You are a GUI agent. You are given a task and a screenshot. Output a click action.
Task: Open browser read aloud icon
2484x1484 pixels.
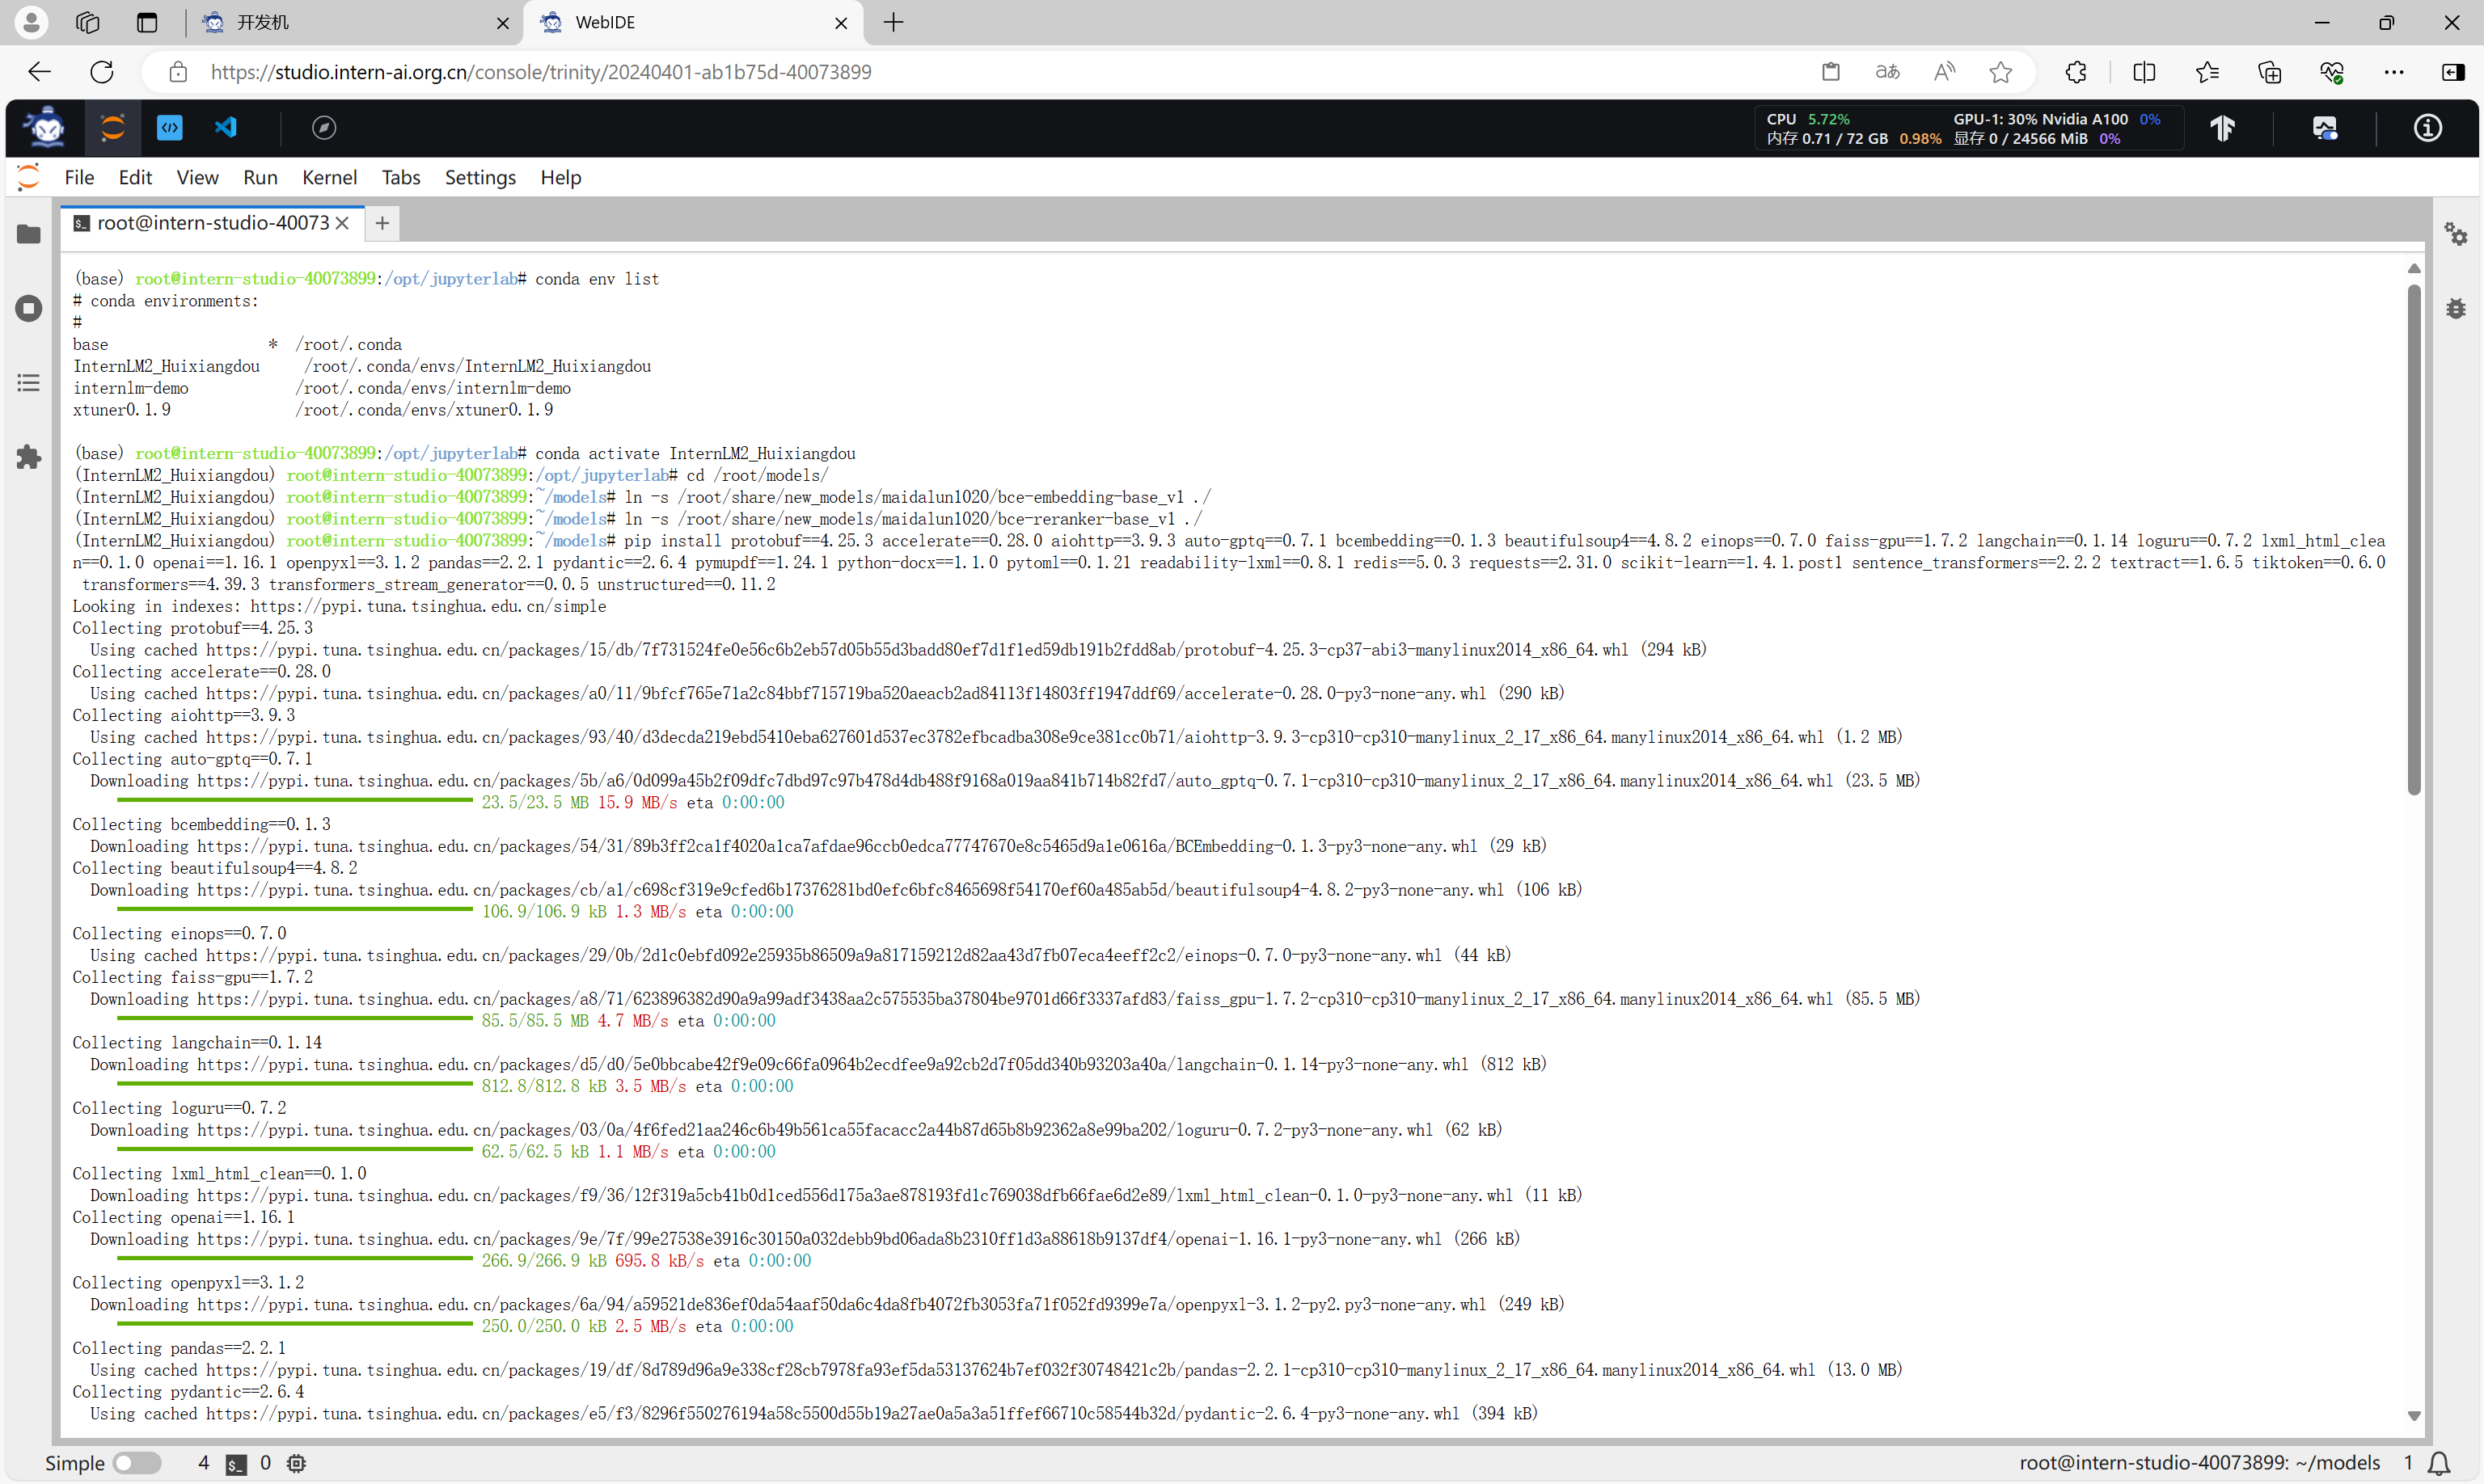point(1944,72)
